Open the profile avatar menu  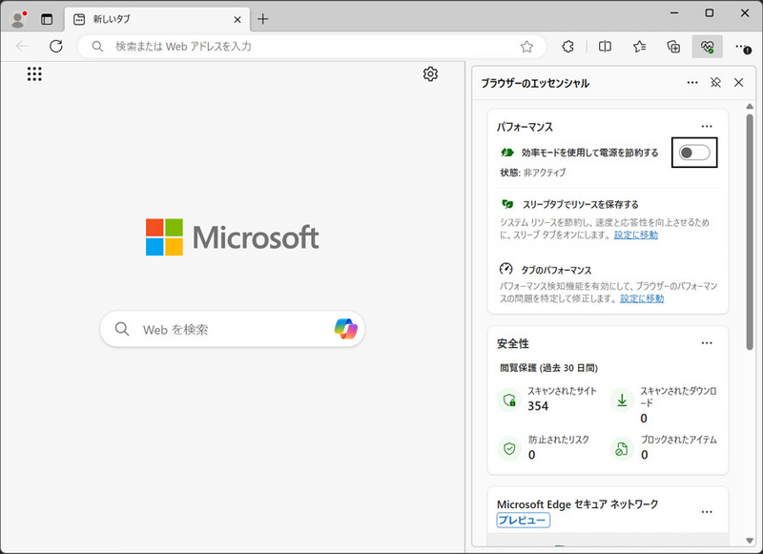pyautogui.click(x=18, y=19)
